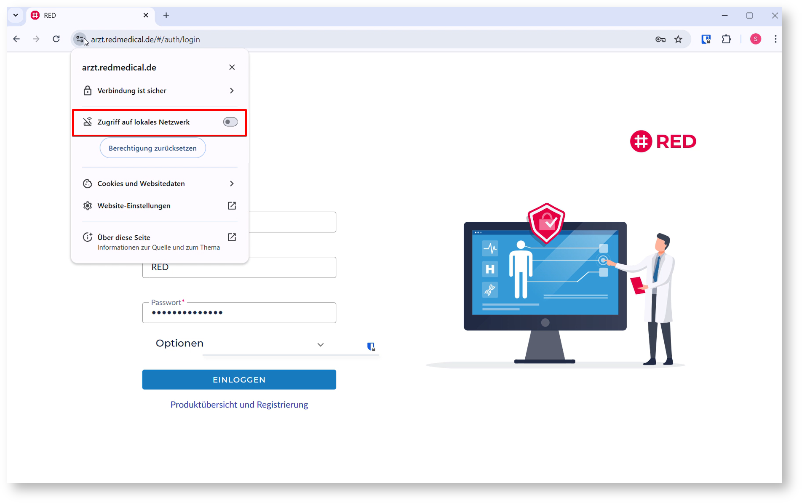Open the Chrome three-dot menu

coord(775,39)
